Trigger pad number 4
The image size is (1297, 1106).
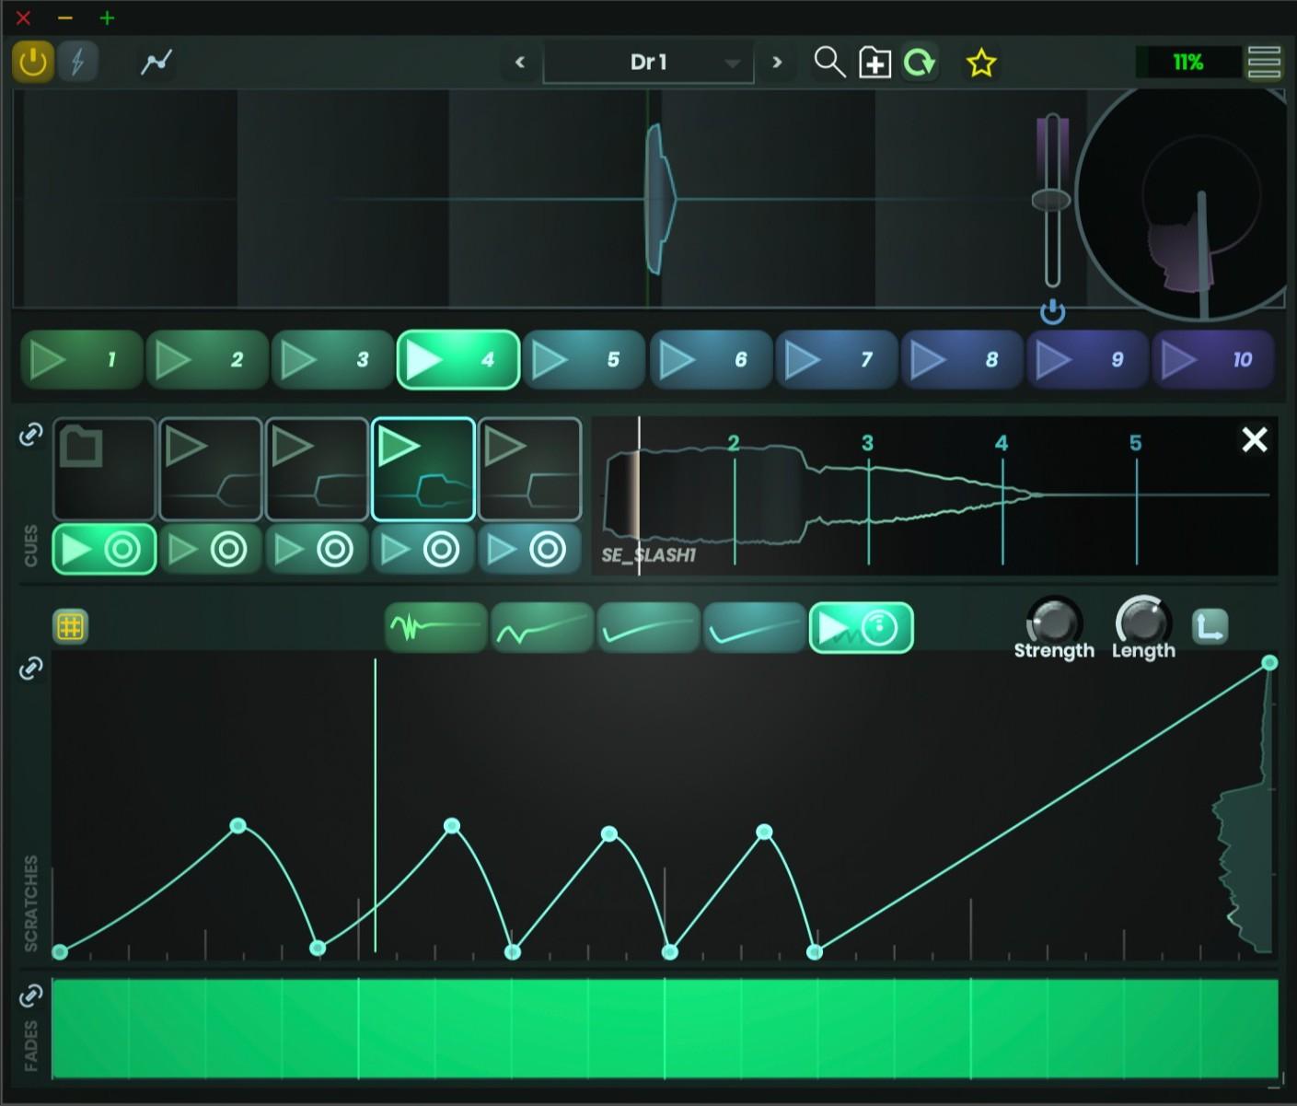pyautogui.click(x=457, y=360)
